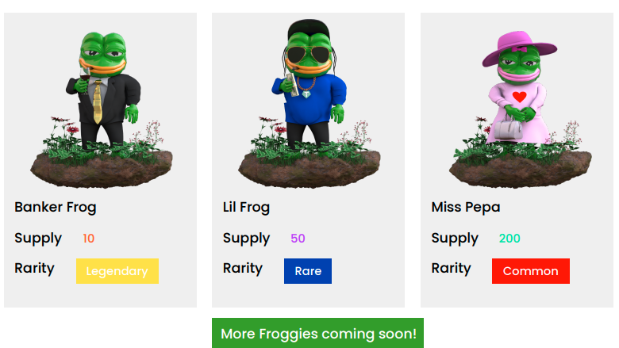Click the Miss Pepa title text
Screen dimensions: 619x348
(465, 208)
